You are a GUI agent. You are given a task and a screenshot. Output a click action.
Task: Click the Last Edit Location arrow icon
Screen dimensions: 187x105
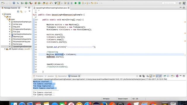[x=92, y=3]
